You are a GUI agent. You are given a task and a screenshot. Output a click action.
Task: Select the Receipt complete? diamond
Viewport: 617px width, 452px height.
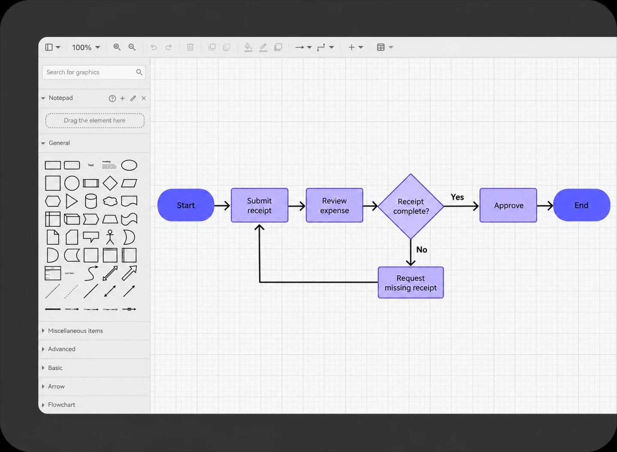click(x=411, y=206)
